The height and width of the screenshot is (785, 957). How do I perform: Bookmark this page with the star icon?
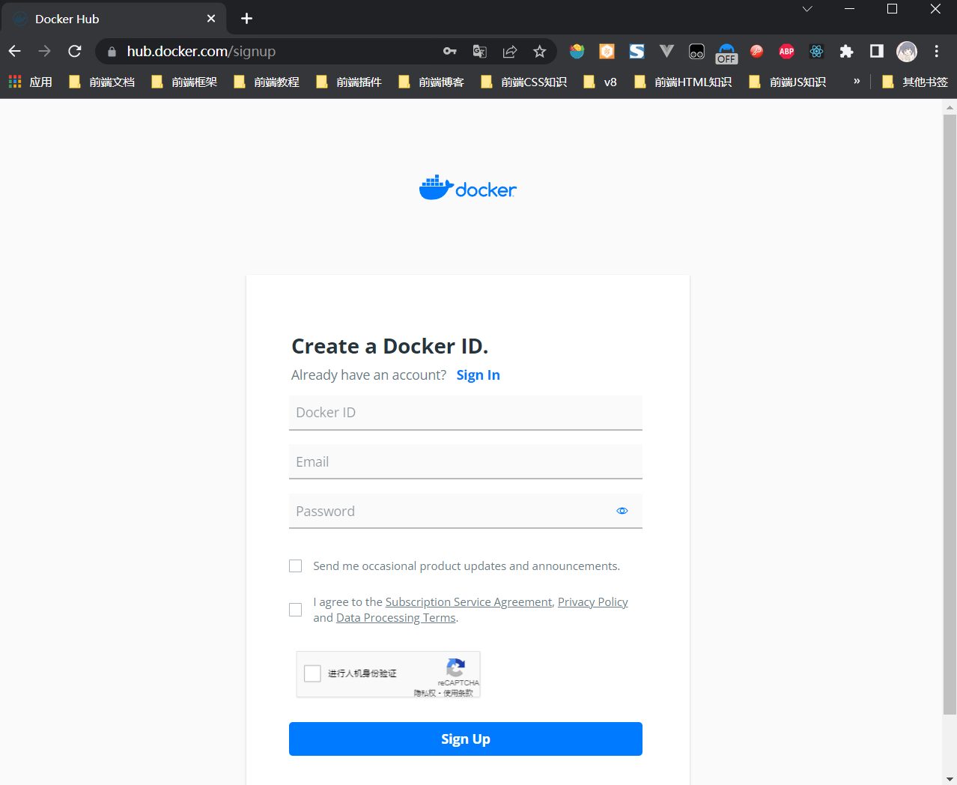pos(539,51)
